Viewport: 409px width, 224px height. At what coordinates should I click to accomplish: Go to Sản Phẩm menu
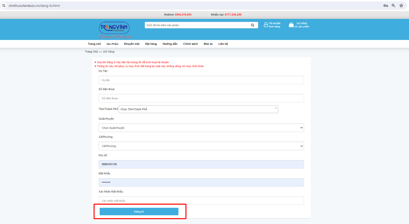click(x=112, y=44)
